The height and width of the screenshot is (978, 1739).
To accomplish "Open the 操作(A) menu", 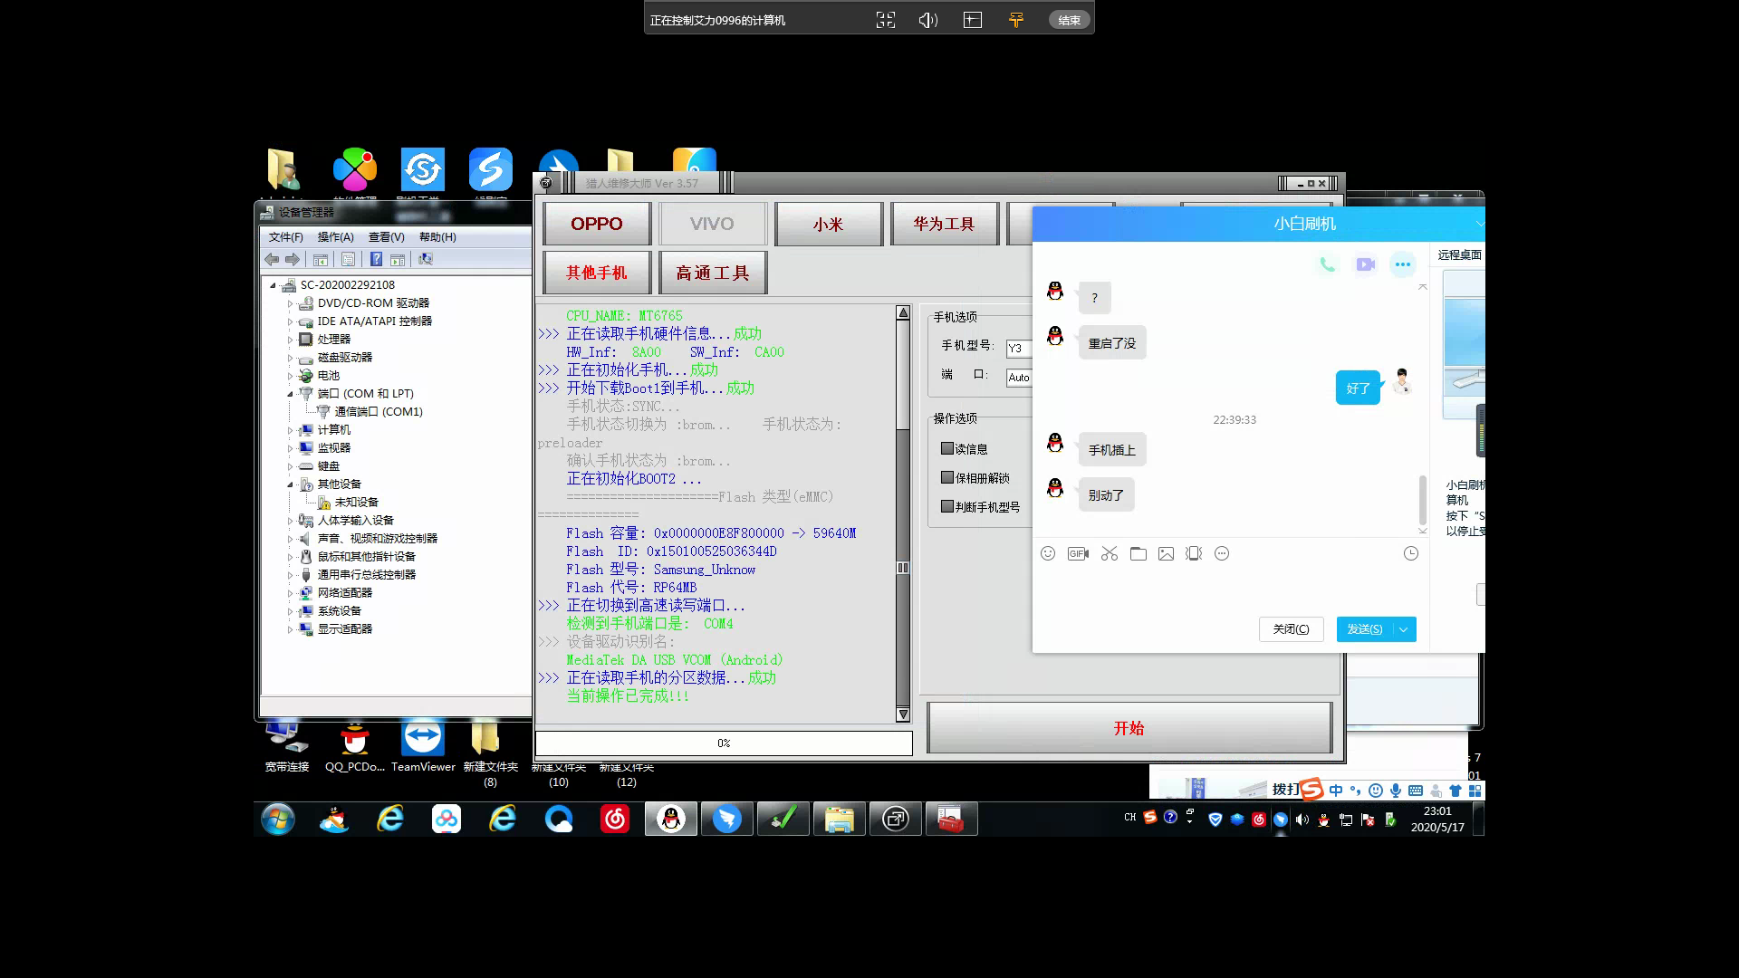I will coord(335,237).
